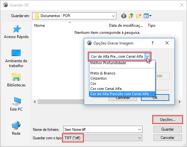Expand the Guardar em folder dropdown
Image resolution: width=187 pixels, height=147 pixels.
pyautogui.click(x=113, y=16)
